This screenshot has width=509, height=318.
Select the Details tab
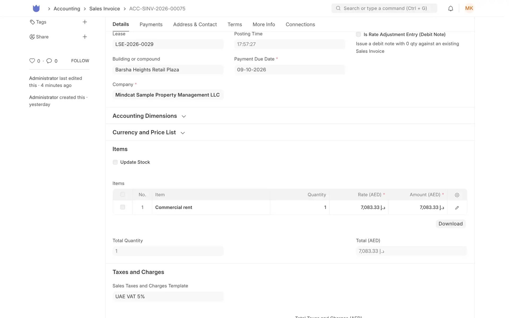point(121,24)
